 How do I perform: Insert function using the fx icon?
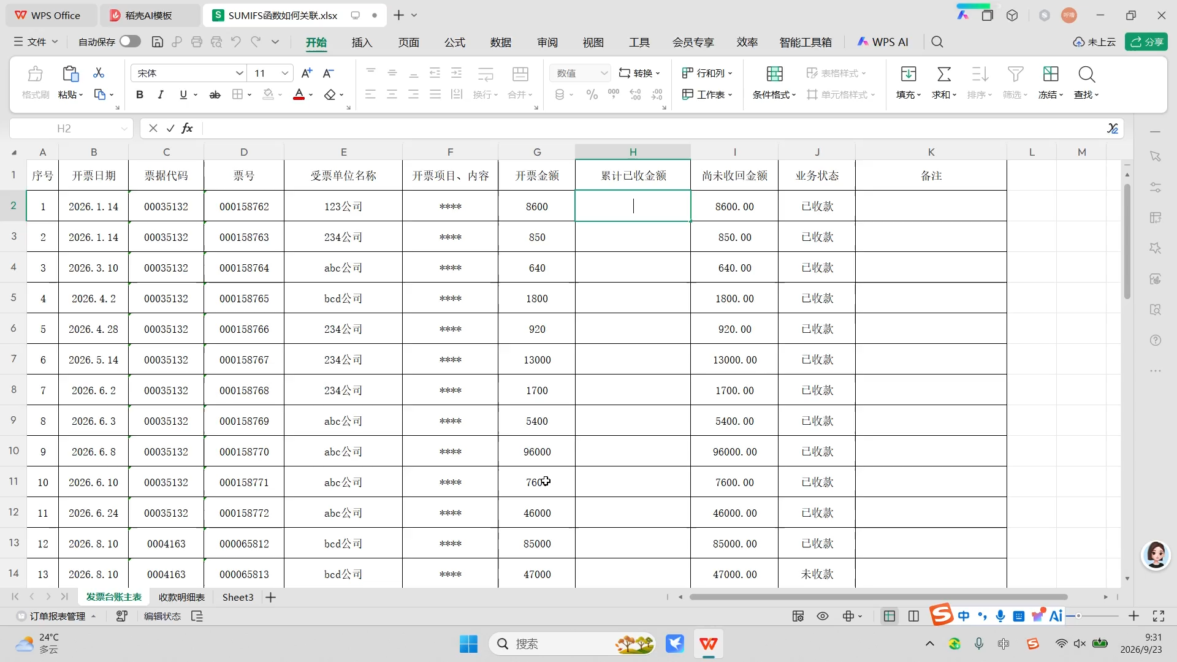pyautogui.click(x=188, y=128)
